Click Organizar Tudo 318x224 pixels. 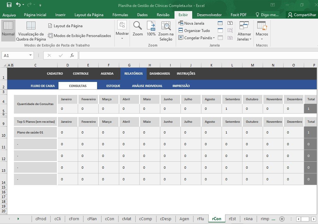[x=194, y=31]
